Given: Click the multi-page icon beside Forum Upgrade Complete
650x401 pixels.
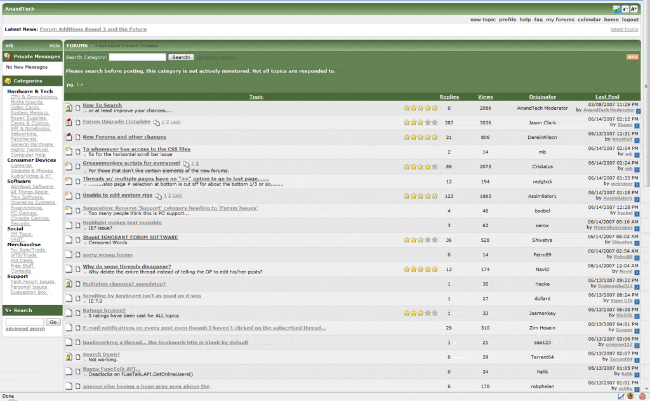Looking at the screenshot, I should 156,122.
